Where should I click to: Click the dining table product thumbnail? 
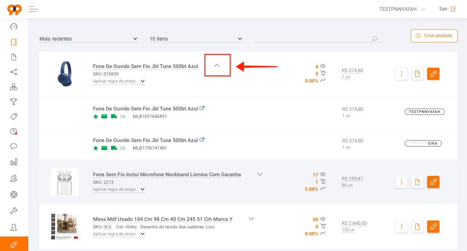coord(64,226)
